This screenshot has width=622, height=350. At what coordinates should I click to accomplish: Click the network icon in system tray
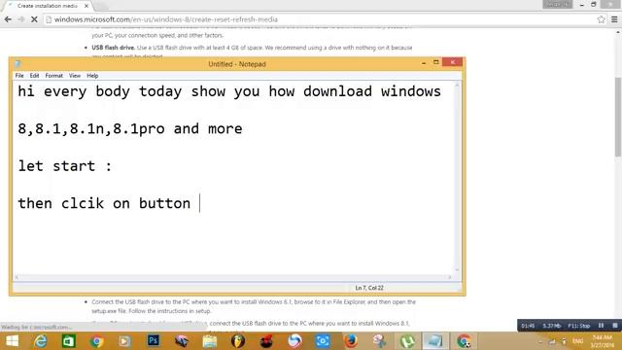(552, 341)
